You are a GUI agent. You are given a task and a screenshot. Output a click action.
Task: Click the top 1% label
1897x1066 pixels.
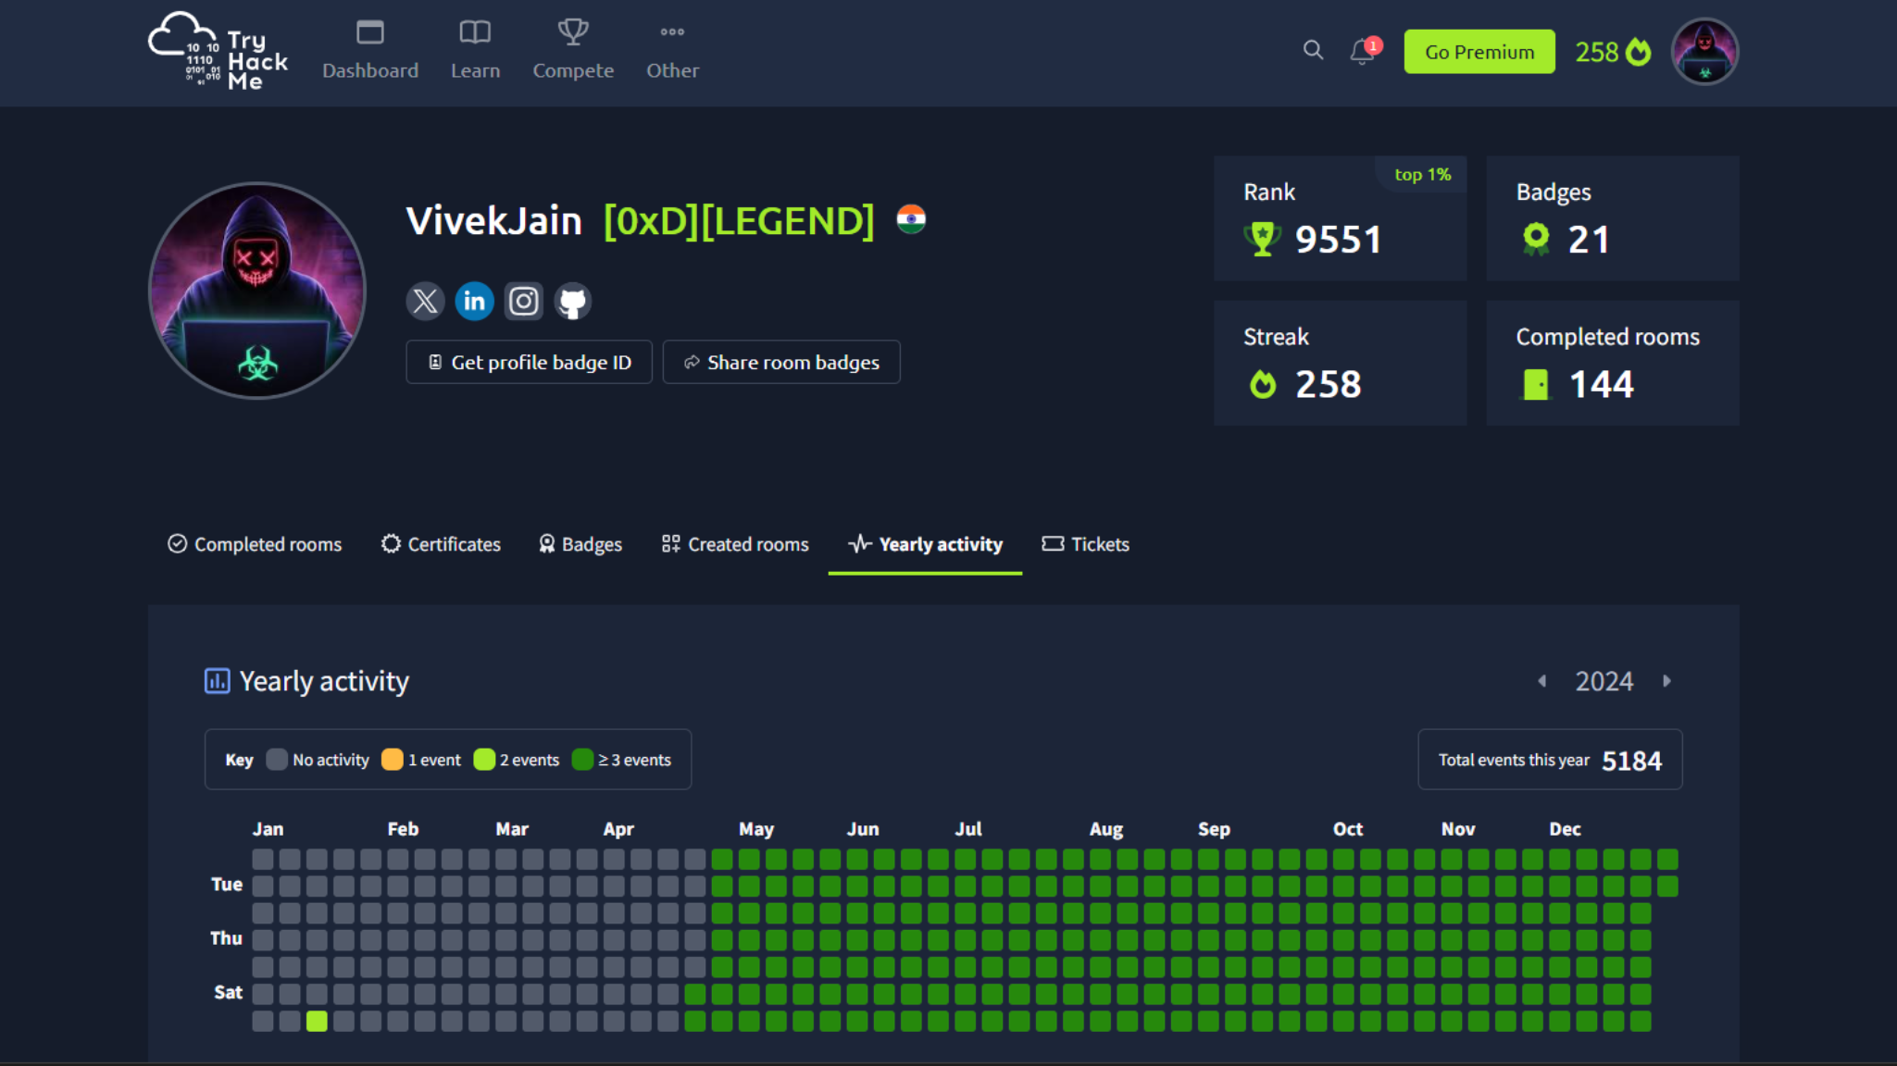tap(1422, 174)
